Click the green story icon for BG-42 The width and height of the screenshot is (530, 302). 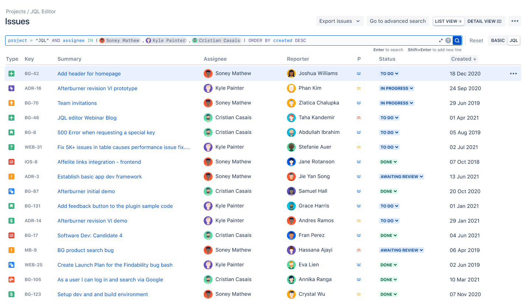pyautogui.click(x=11, y=73)
